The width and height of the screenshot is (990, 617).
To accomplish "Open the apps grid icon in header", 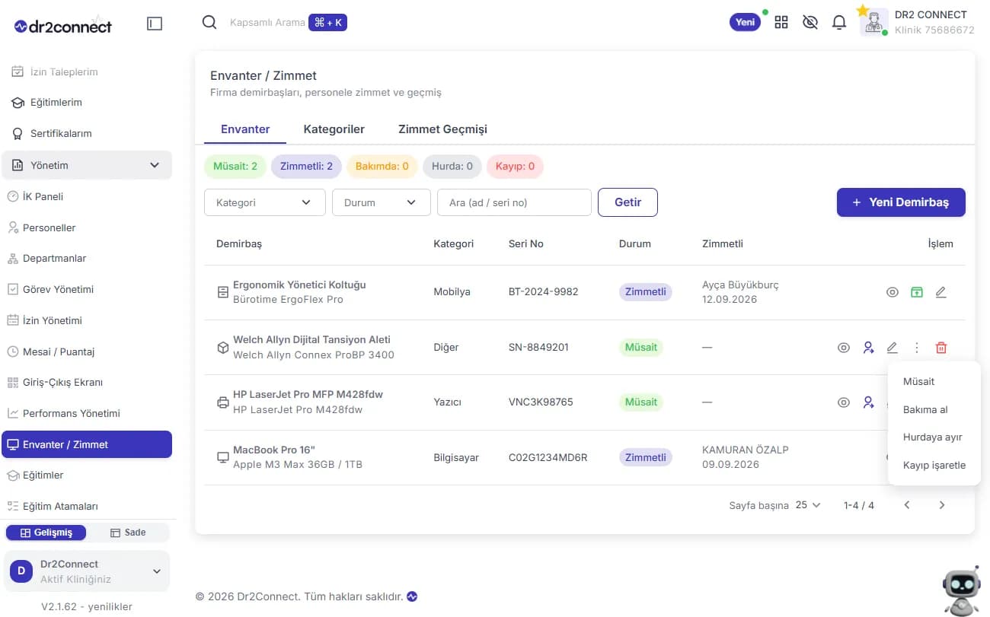I will coord(781,22).
